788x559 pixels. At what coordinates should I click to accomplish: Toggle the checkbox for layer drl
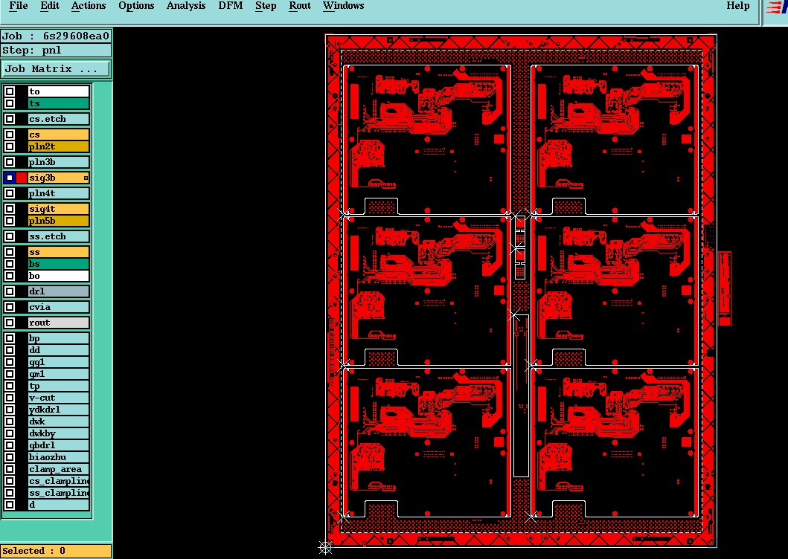click(x=10, y=291)
